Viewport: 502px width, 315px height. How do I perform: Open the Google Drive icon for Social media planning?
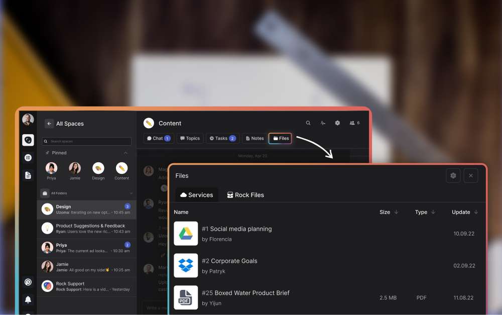tap(186, 233)
